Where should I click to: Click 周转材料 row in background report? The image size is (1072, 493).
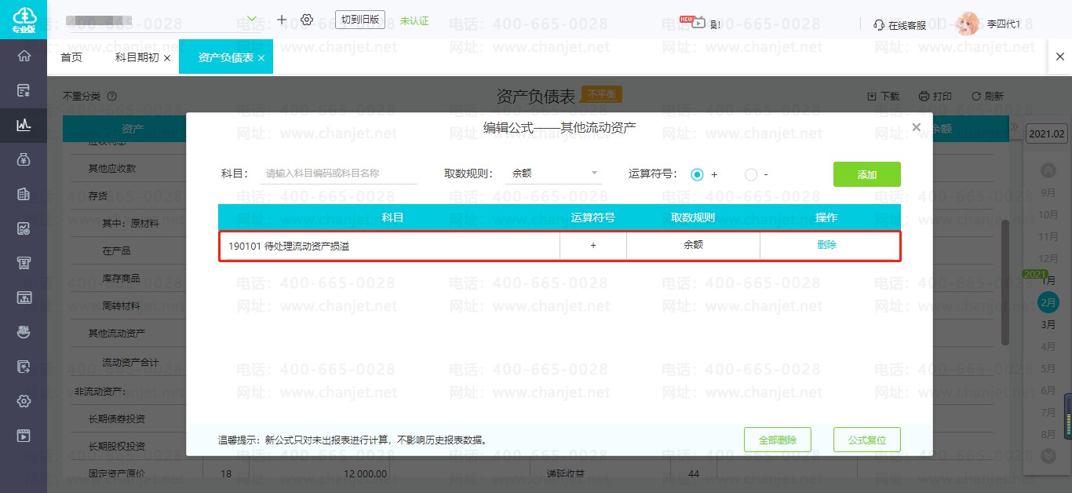121,305
